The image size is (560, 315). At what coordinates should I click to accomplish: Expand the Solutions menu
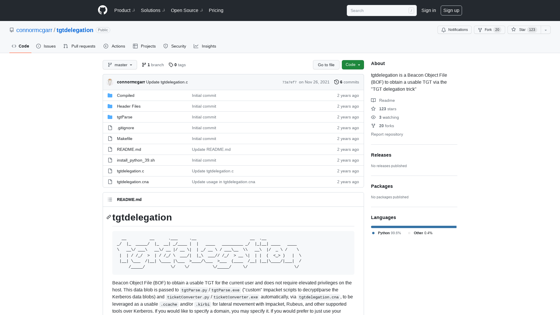(153, 10)
